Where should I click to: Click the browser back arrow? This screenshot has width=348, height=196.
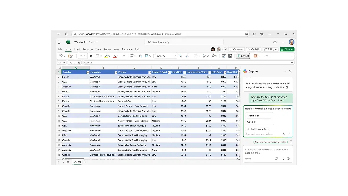(59, 34)
